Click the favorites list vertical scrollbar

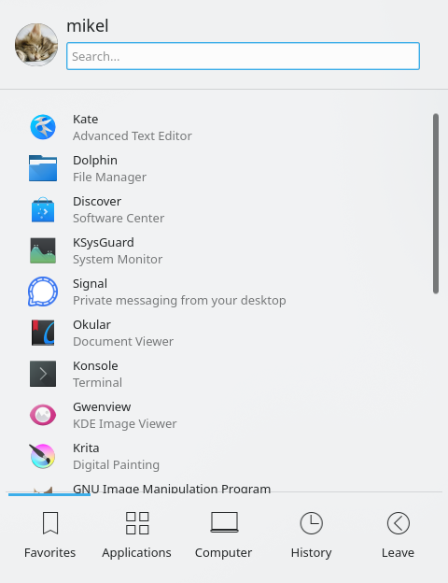tap(436, 204)
